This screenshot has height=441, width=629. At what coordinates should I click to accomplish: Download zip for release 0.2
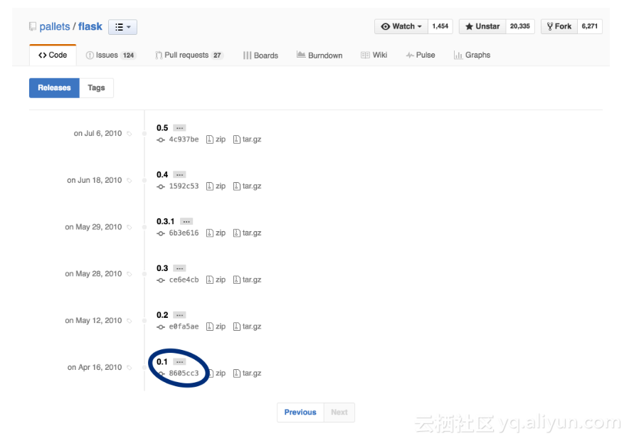coord(216,326)
